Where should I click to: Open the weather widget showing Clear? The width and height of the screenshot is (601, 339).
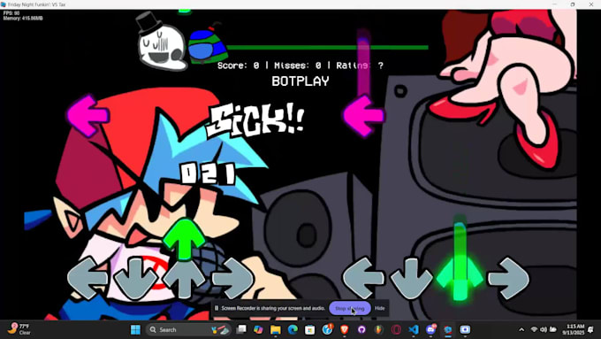click(x=19, y=329)
